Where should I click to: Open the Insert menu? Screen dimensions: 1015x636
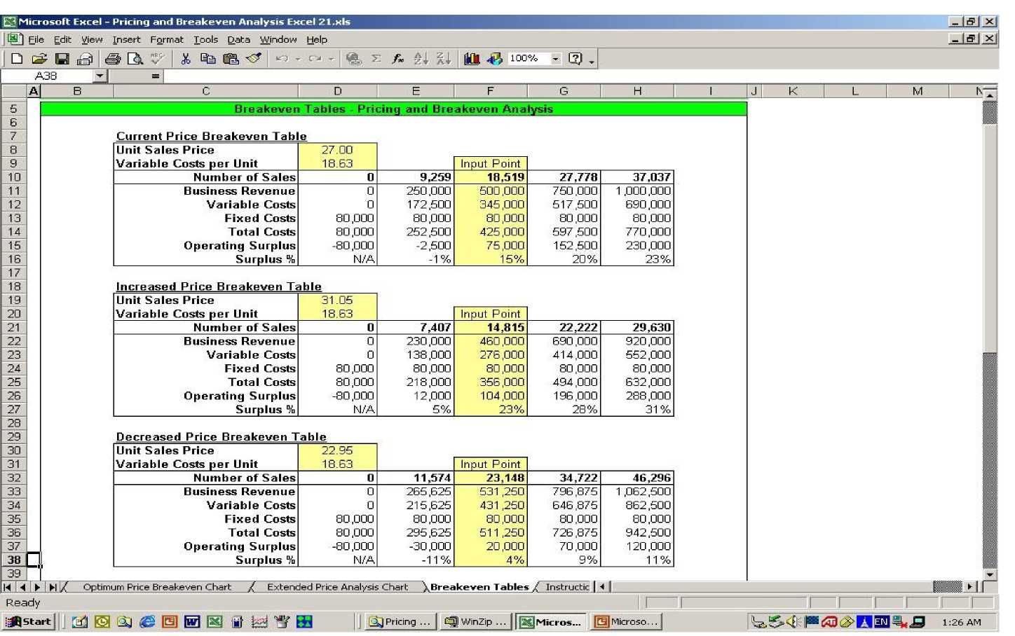[126, 40]
